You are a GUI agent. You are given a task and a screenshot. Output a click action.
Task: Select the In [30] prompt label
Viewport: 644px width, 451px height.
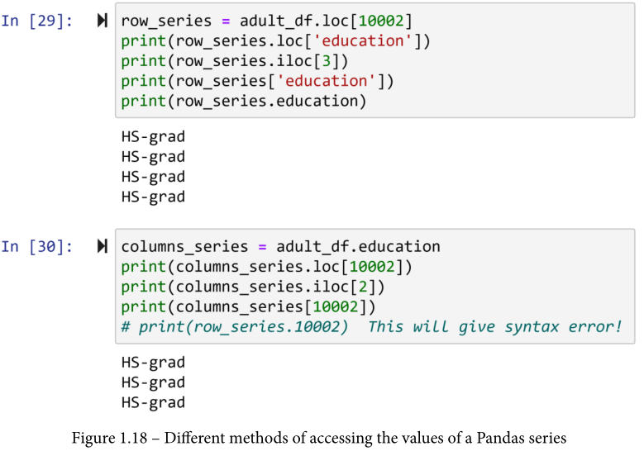[x=36, y=246]
